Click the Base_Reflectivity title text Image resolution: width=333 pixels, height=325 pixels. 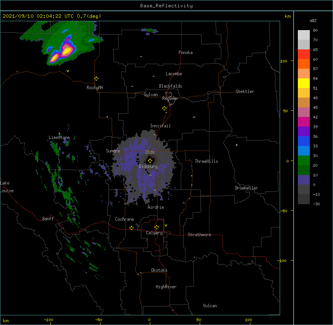(x=166, y=6)
